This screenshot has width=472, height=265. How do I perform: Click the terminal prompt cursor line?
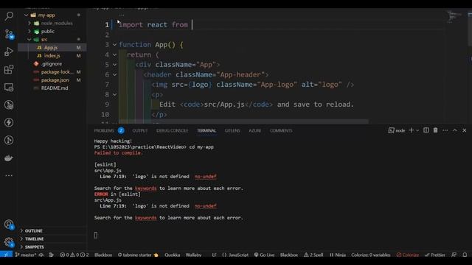(x=96, y=236)
